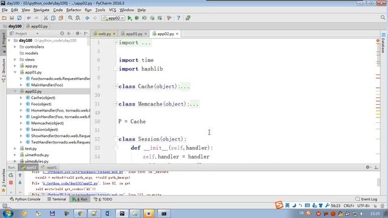This screenshot has width=388, height=218.
Task: Run app02 with the green play icon
Action: (129, 18)
